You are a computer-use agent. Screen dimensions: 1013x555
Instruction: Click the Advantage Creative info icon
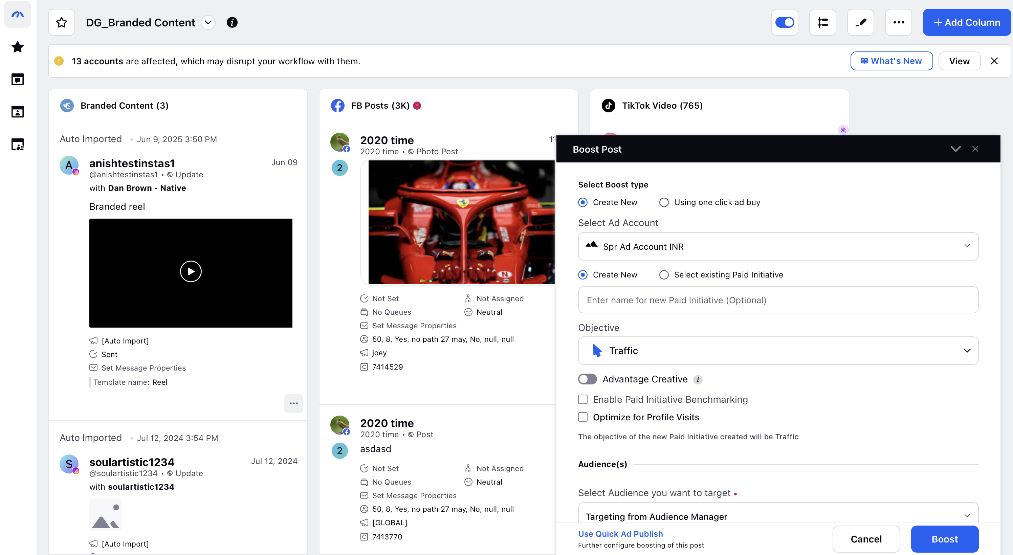698,379
